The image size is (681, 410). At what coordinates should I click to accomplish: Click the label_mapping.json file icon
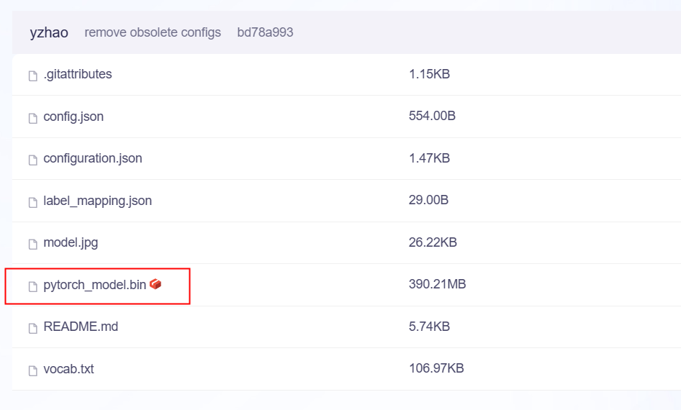tap(32, 202)
